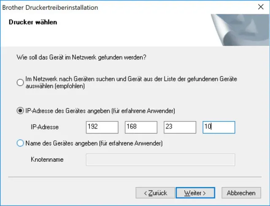Click the first IP octet field containing 192

pyautogui.click(x=102, y=127)
